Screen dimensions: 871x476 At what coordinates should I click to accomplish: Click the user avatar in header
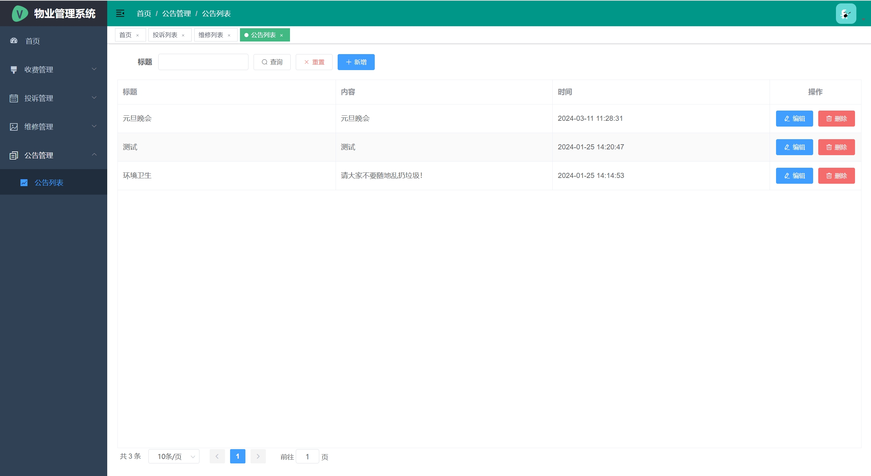click(x=845, y=14)
